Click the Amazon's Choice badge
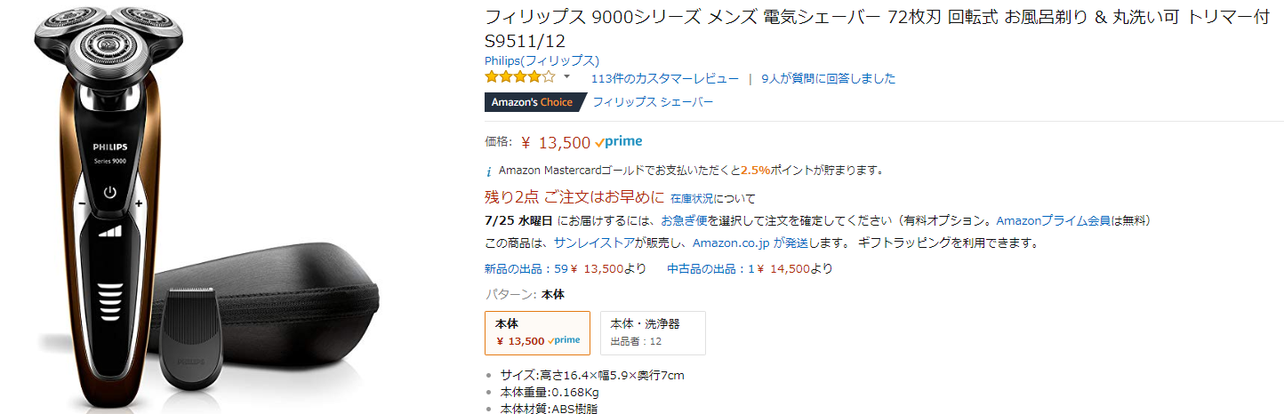This screenshot has height=414, width=1284. click(533, 102)
